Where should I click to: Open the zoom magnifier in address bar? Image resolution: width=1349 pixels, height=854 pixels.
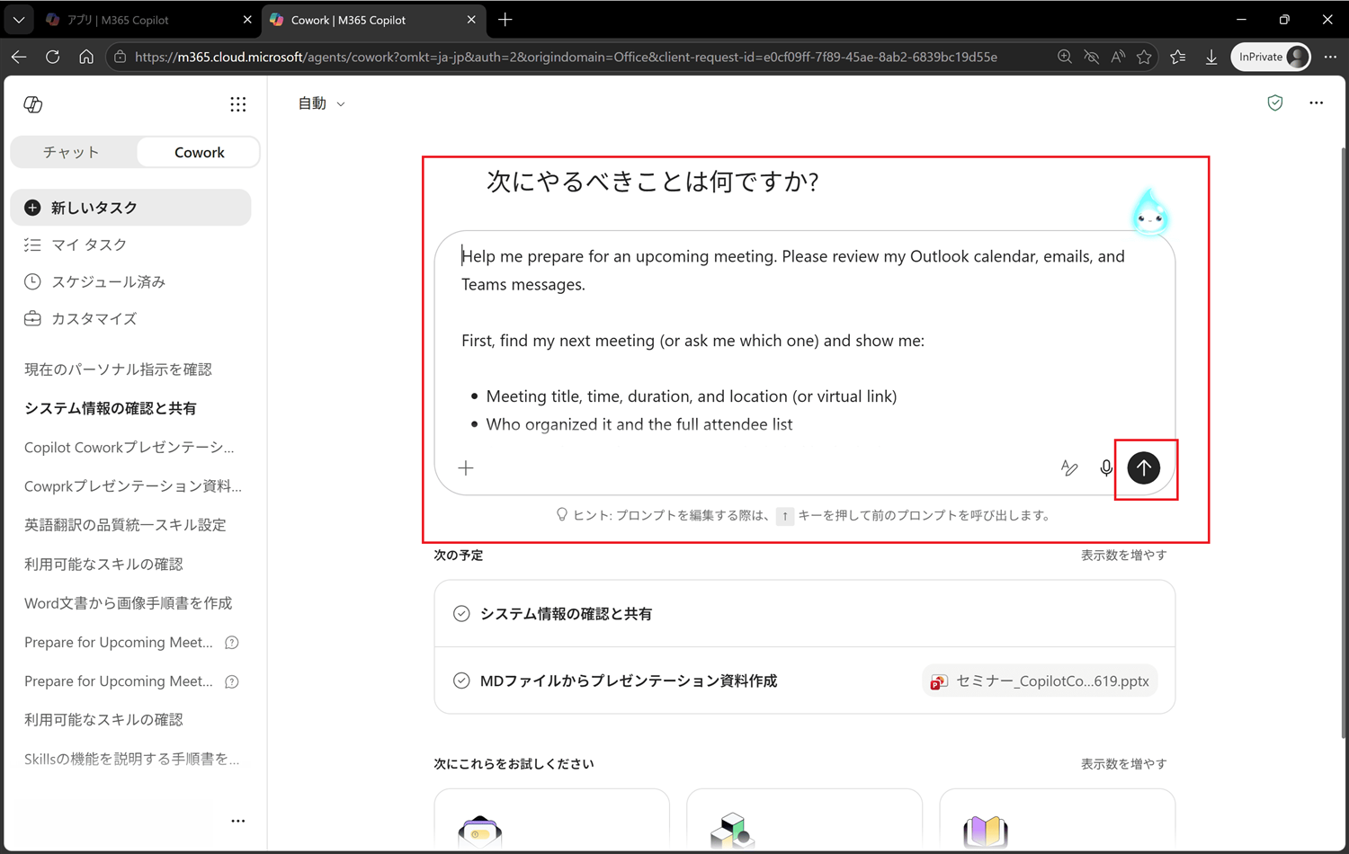click(x=1065, y=57)
